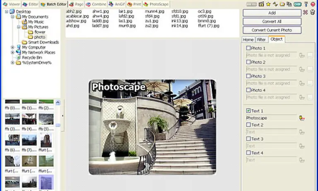Collapse the My Pictures tree node
318x191 pixels.
pyautogui.click(x=19, y=27)
